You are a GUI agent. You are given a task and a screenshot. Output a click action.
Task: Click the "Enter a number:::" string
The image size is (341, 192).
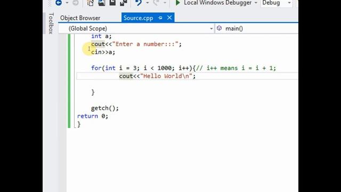[x=145, y=44]
